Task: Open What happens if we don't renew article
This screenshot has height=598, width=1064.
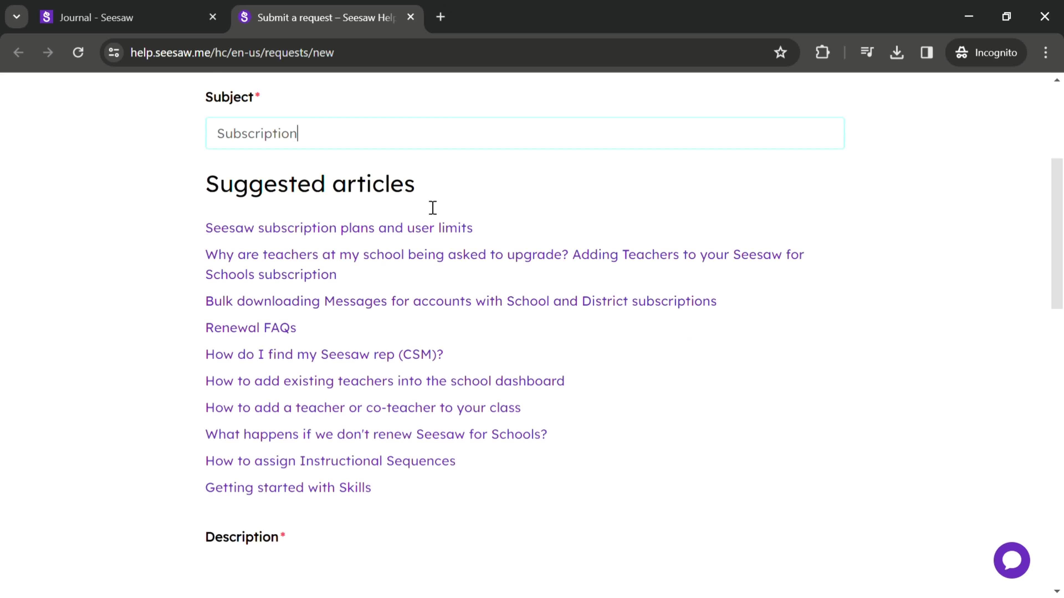Action: point(376,434)
